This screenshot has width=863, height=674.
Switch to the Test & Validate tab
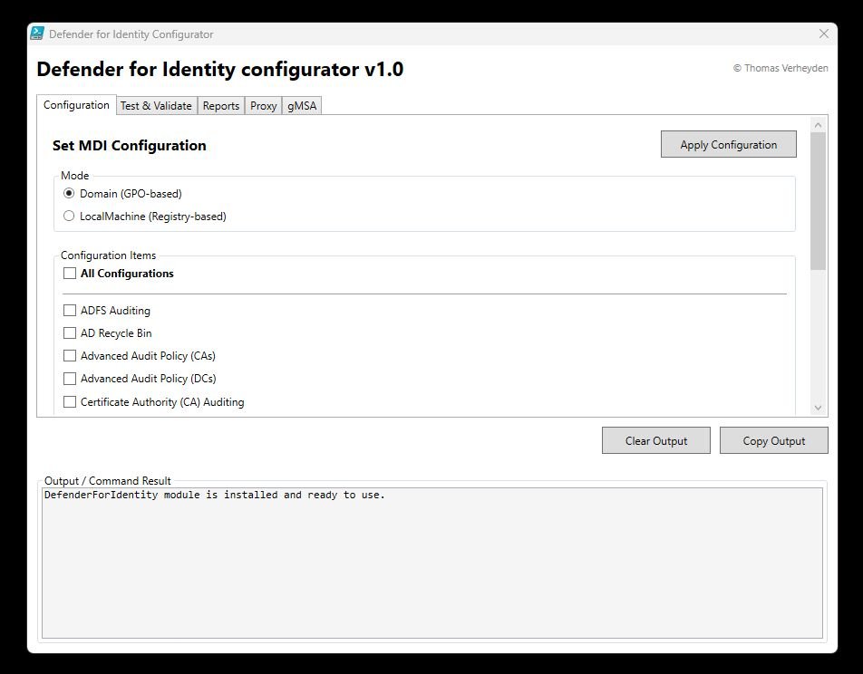(x=156, y=105)
